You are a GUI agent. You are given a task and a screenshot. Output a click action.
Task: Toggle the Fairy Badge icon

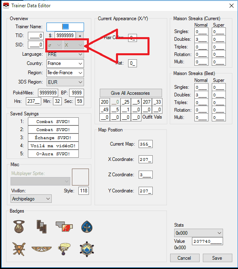pyautogui.click(x=42, y=249)
